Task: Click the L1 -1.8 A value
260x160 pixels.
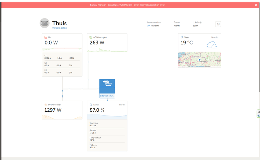Action: (x=59, y=58)
